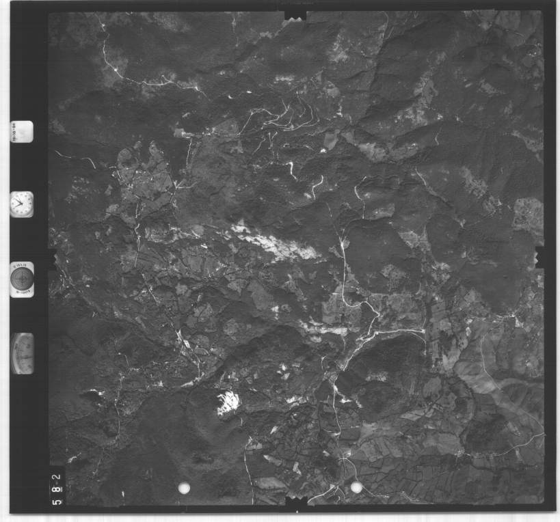Click the left white punch-hole dot at bottom
The image size is (560, 522).
pyautogui.click(x=183, y=487)
